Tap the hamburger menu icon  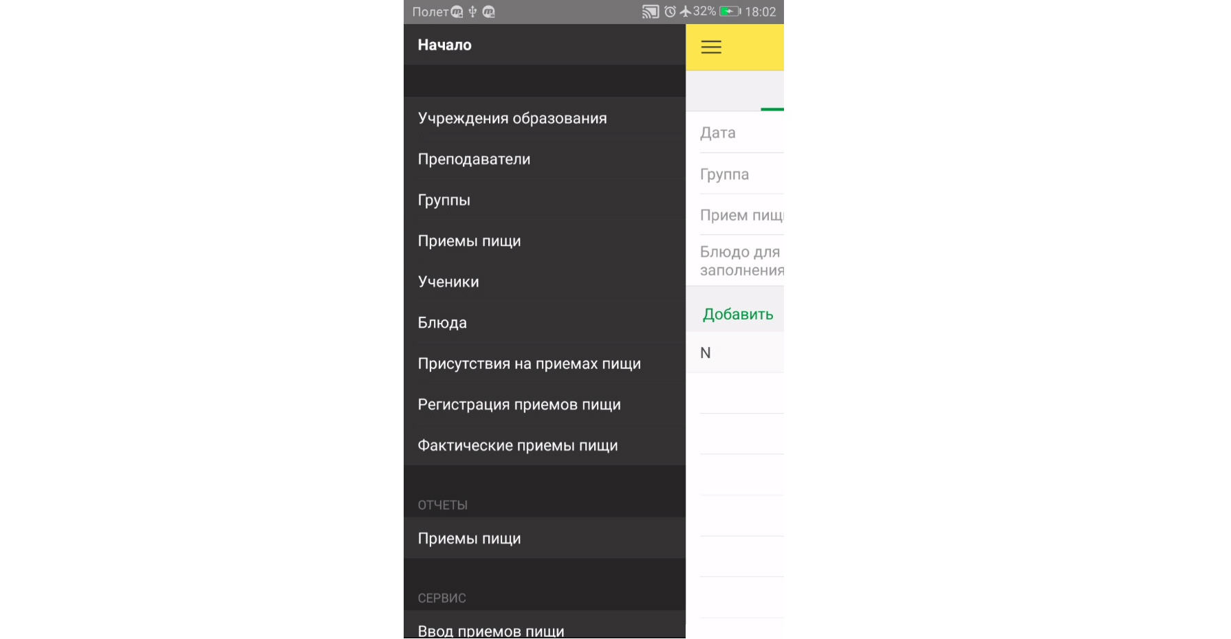point(711,47)
